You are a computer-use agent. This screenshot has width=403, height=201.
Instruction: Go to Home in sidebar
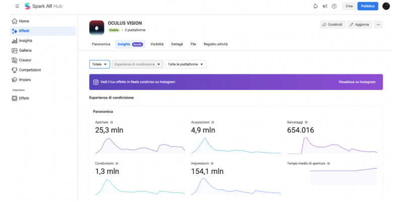pyautogui.click(x=43, y=21)
